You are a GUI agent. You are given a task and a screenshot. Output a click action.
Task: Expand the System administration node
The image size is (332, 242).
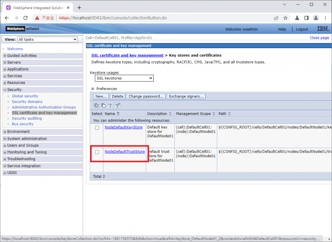coord(5,139)
